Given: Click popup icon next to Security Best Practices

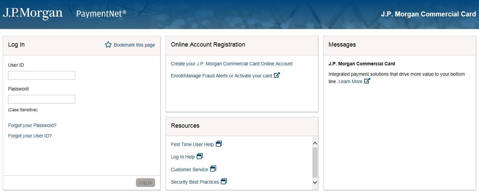Looking at the screenshot, I should coord(224,182).
